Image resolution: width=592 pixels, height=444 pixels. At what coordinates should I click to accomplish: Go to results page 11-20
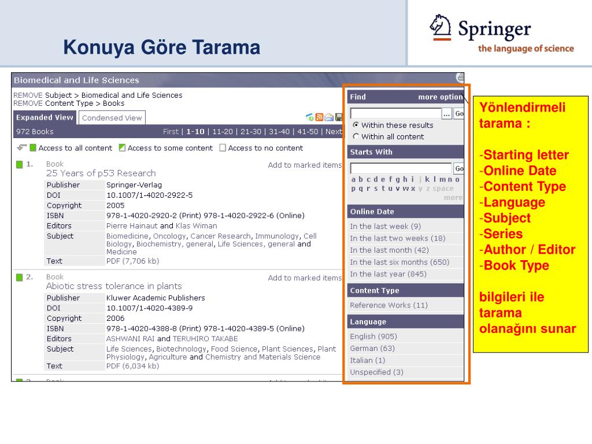(x=223, y=131)
